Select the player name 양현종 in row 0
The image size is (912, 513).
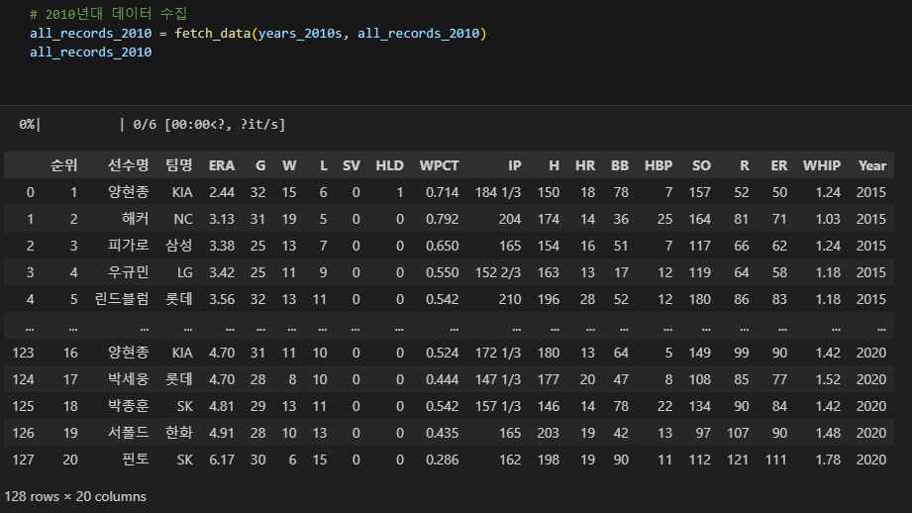pyautogui.click(x=128, y=192)
